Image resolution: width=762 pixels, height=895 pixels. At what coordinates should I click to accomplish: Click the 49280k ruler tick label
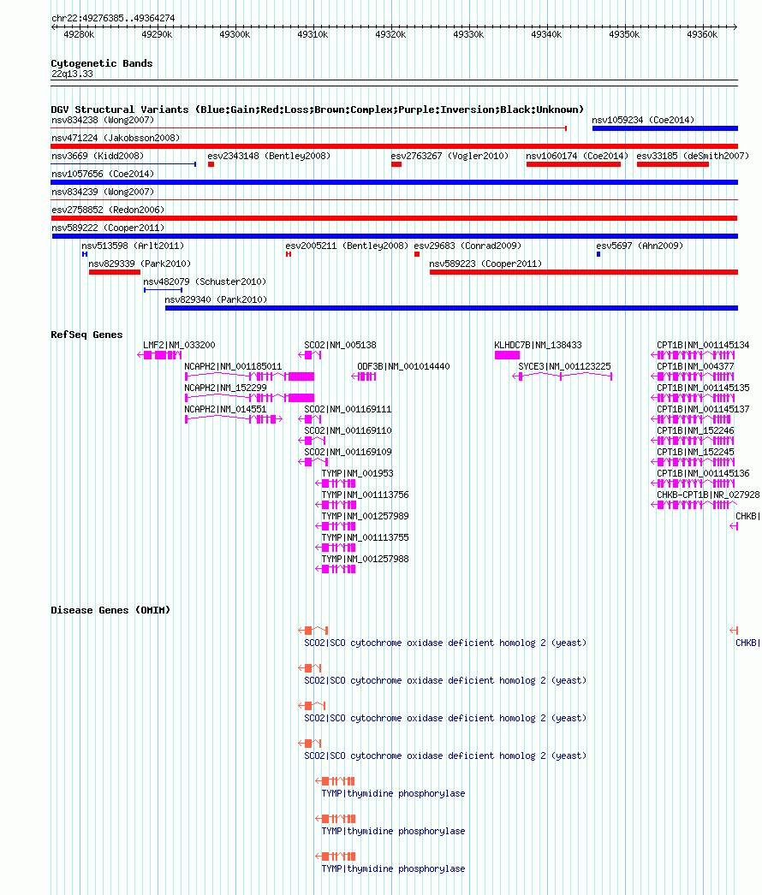click(79, 35)
